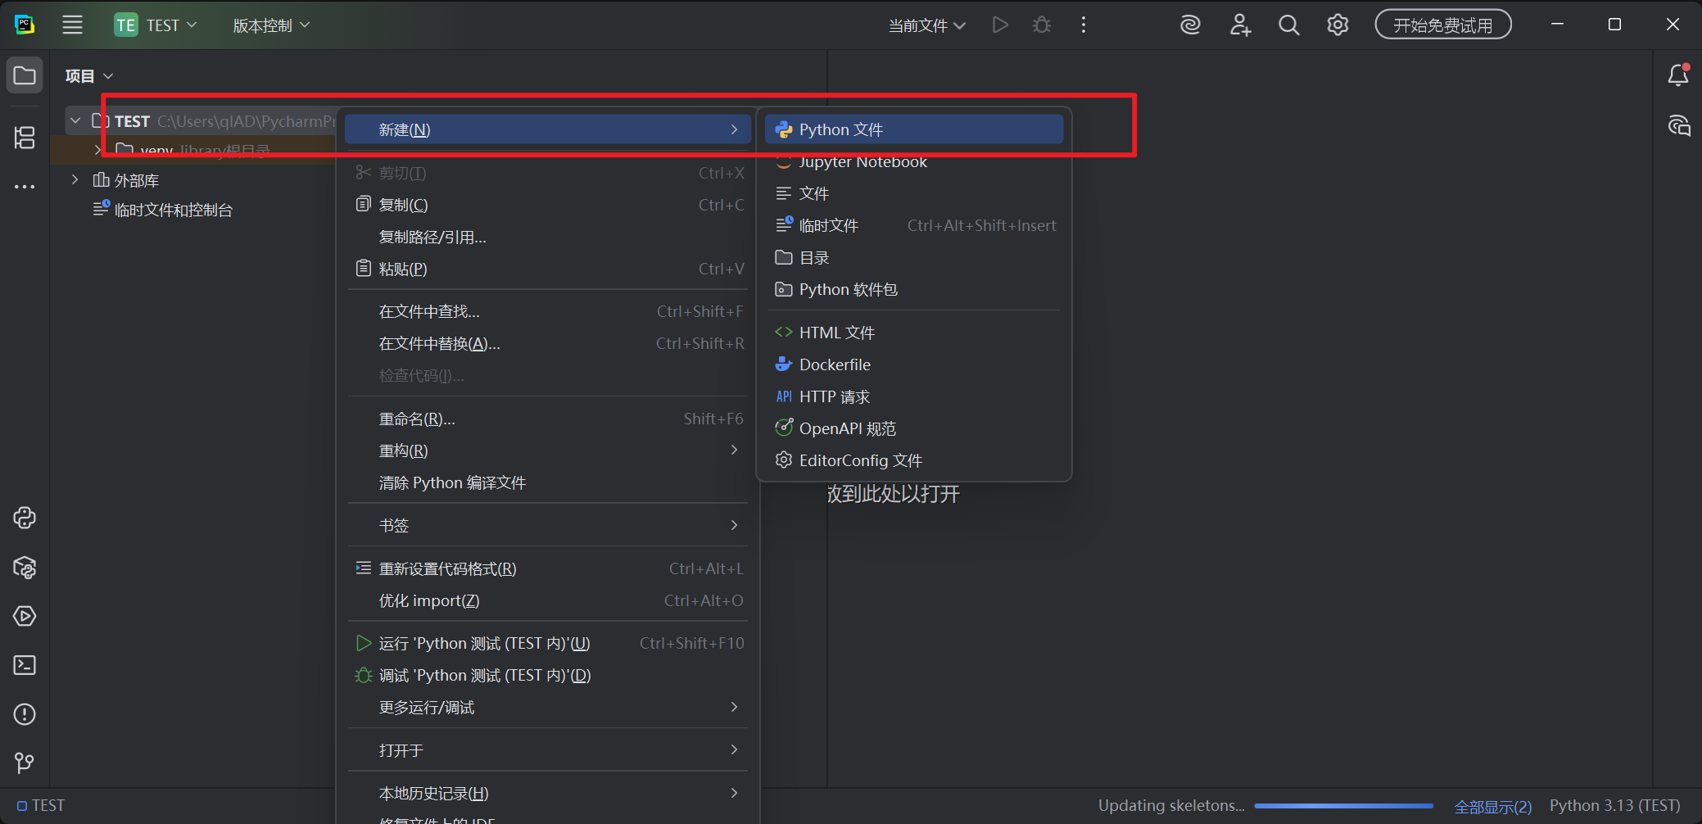Image resolution: width=1702 pixels, height=824 pixels.
Task: Open IDE settings gear icon
Action: 1338,25
